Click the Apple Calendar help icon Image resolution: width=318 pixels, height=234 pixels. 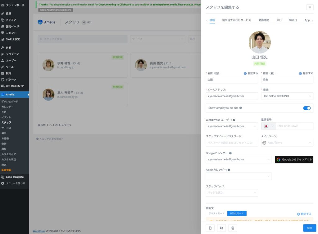click(x=229, y=170)
